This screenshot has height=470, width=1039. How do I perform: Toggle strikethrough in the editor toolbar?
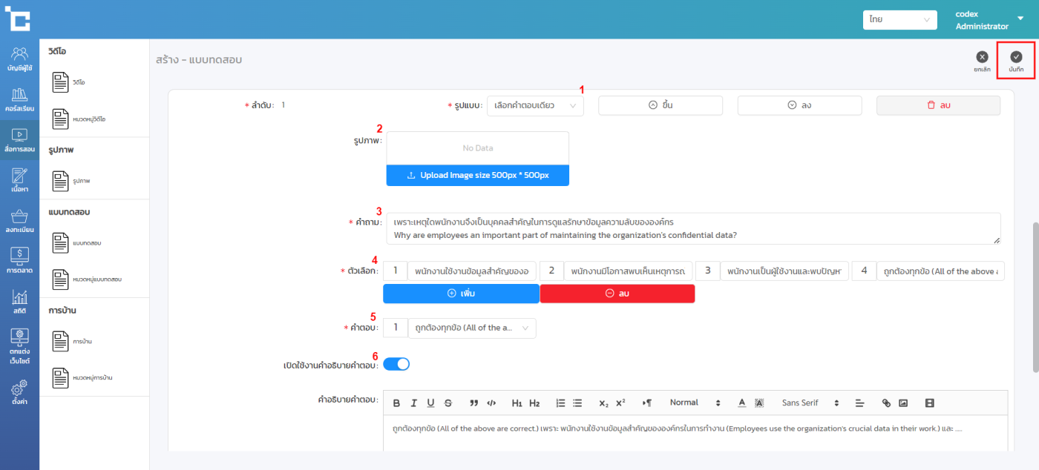click(x=448, y=403)
